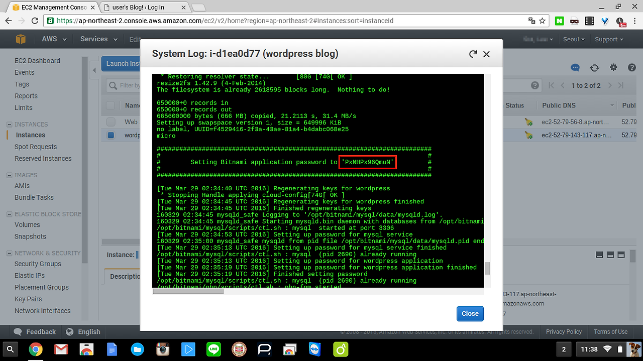
Task: Collapse the IMAGES sidebar section
Action: (9, 175)
